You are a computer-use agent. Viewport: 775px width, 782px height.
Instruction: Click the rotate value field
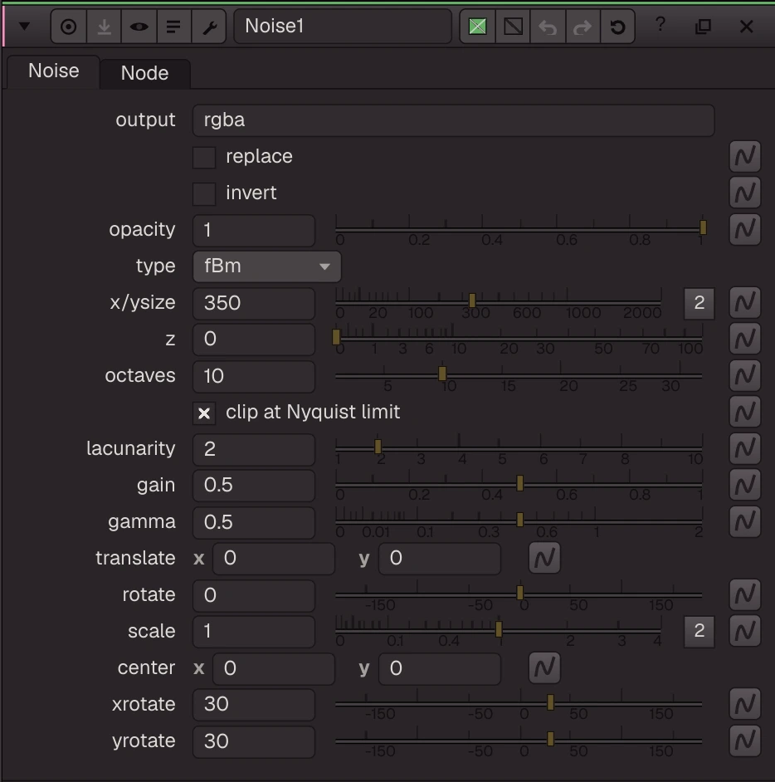coord(254,595)
